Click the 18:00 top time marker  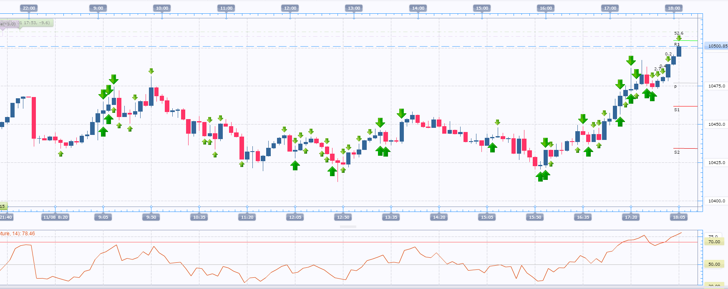pos(674,8)
